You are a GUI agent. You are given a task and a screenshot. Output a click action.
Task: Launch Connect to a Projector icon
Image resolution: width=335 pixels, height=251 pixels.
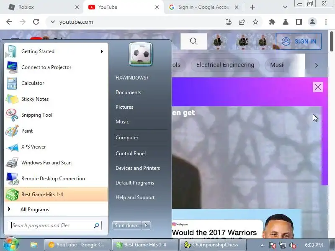tap(12, 67)
